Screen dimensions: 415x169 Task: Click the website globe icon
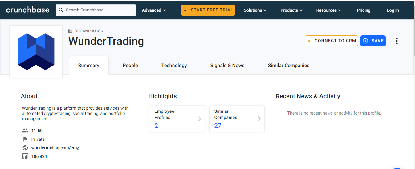25,148
